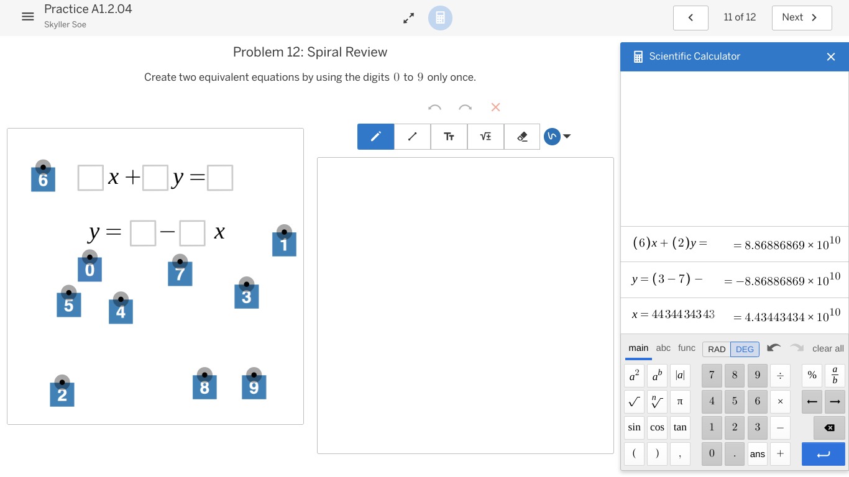Select the calculator expression x = 4434434343

point(673,315)
